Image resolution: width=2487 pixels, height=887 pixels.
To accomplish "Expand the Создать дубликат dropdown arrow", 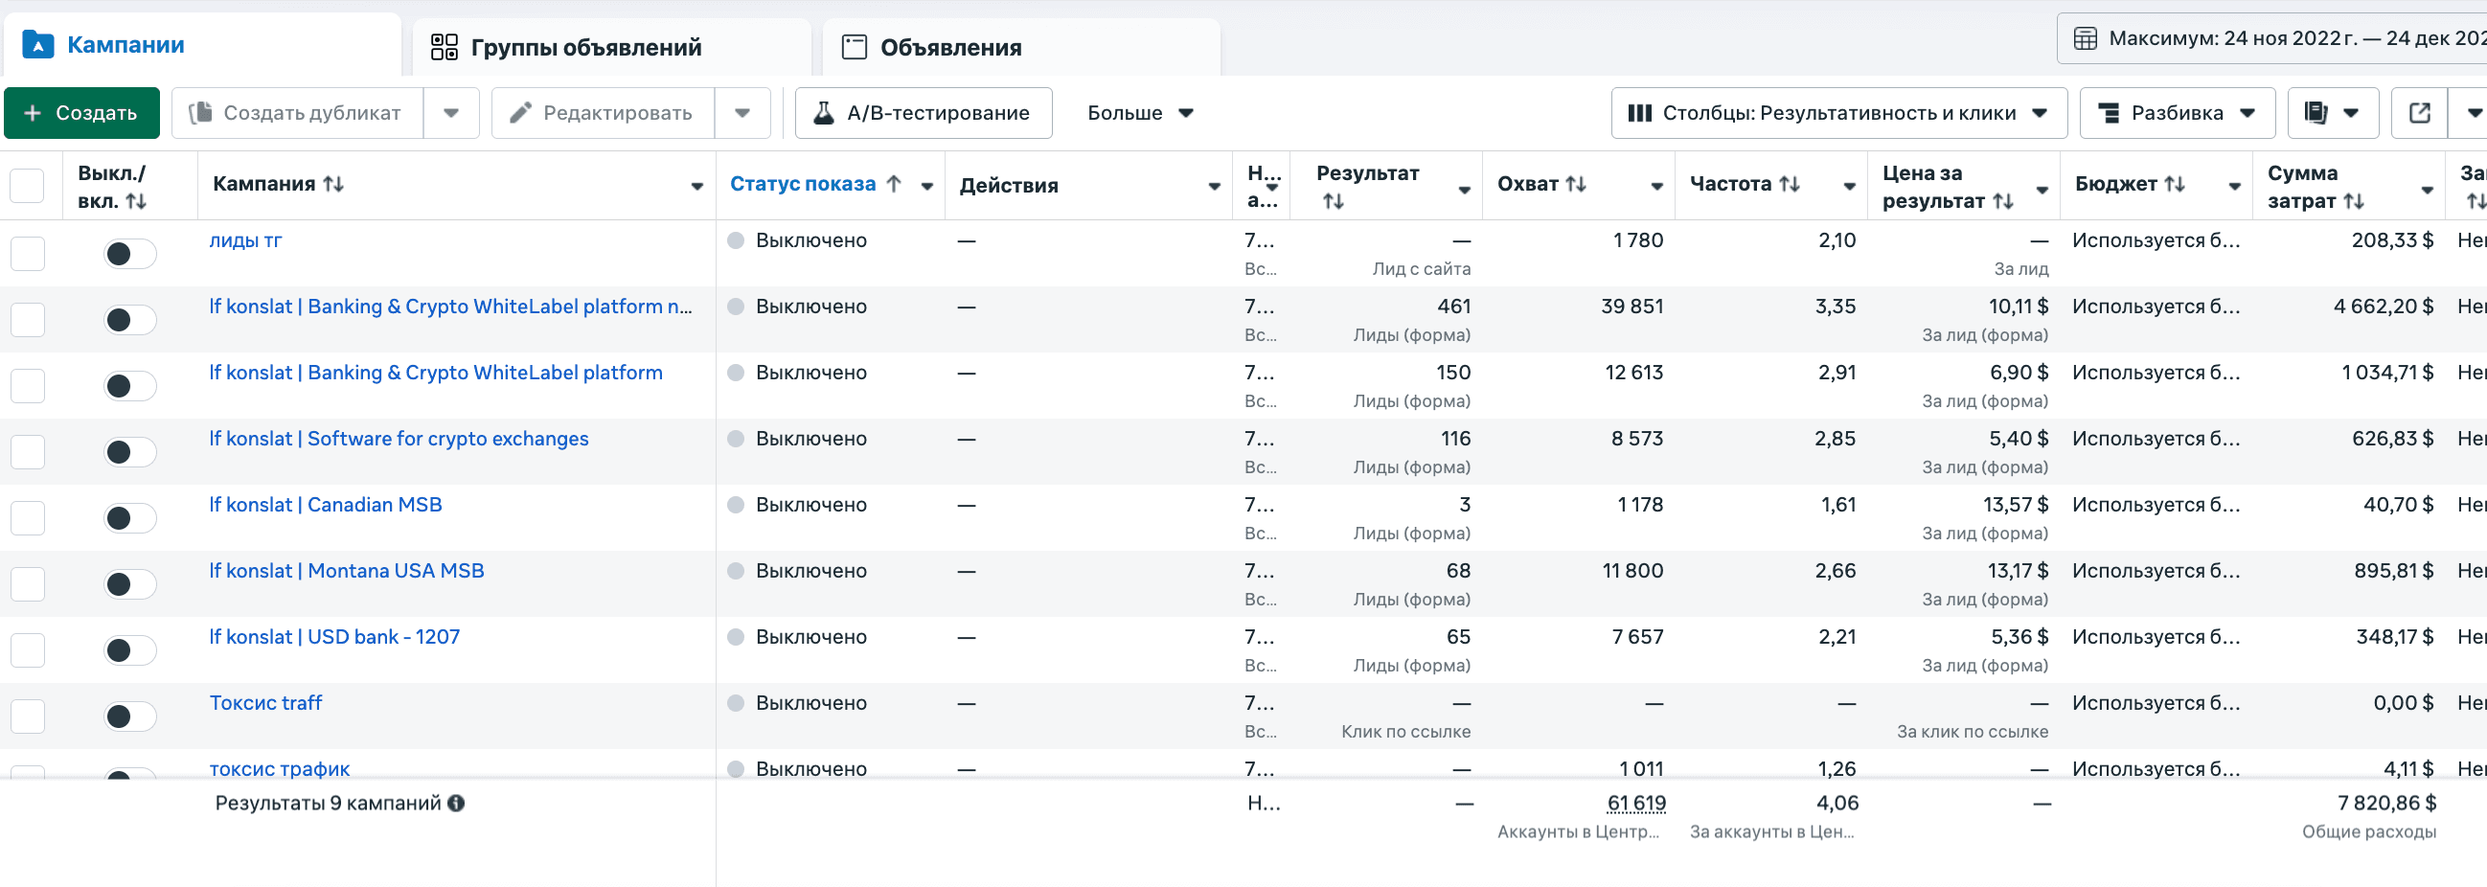I will (x=451, y=113).
